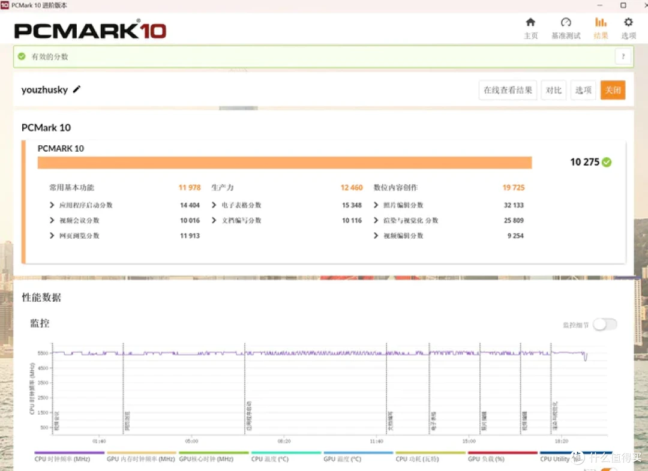Click the 监控 heading above the chart

(40, 323)
